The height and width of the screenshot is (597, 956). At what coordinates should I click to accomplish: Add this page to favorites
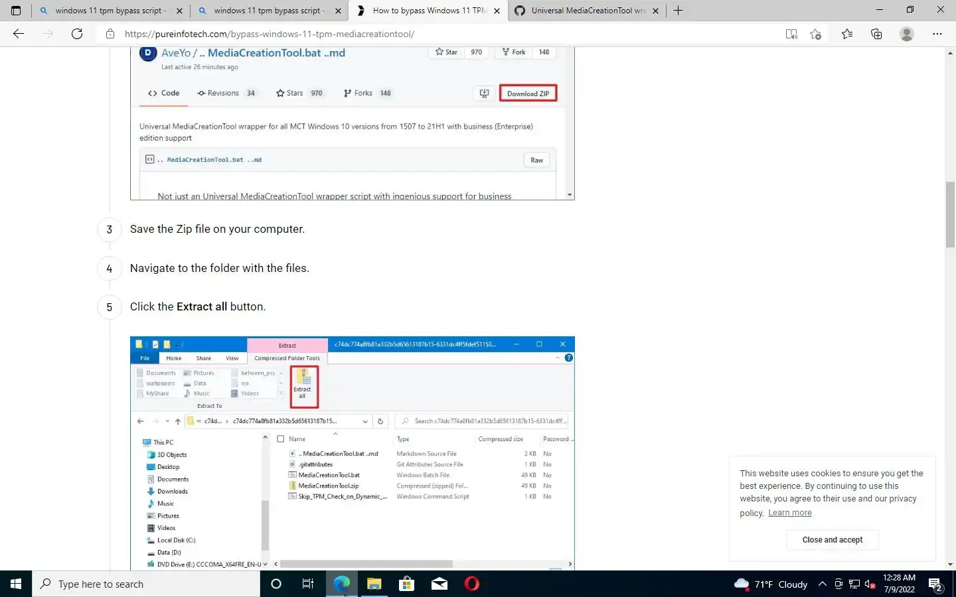tap(816, 34)
